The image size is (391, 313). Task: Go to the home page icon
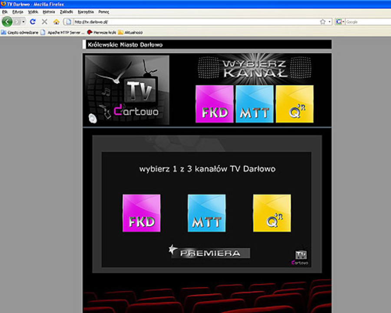click(x=56, y=22)
